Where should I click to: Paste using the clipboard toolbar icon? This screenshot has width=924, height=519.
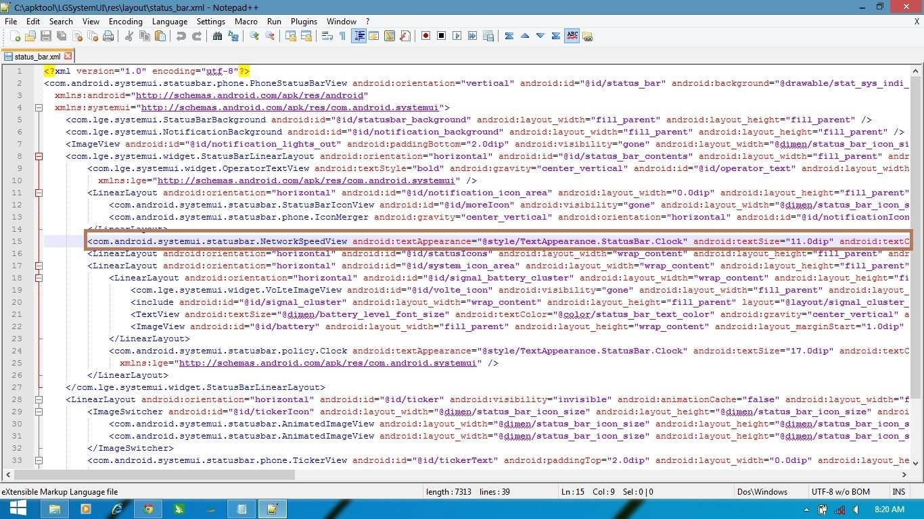pyautogui.click(x=160, y=36)
